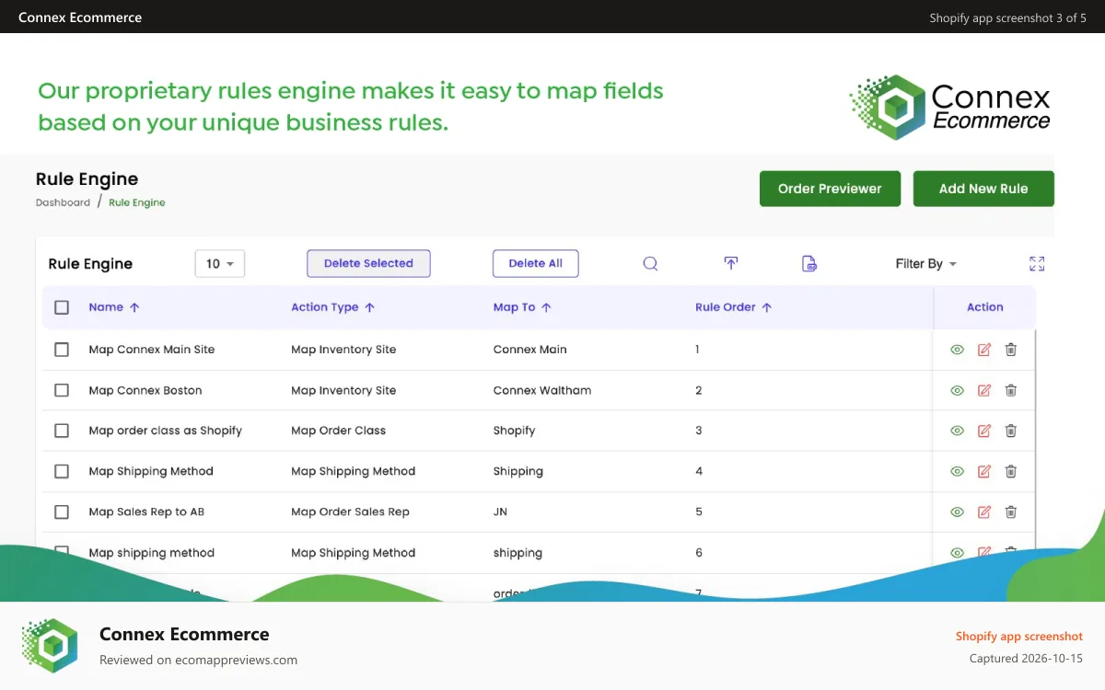
Task: View the Map Sales Rep to AB rule
Action: point(957,512)
